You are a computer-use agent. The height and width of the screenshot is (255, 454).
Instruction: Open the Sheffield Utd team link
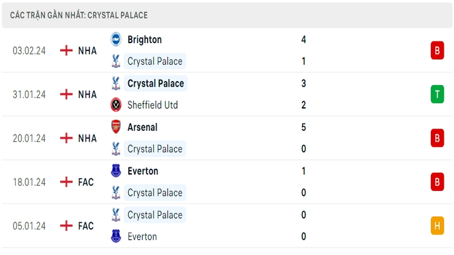coord(153,105)
